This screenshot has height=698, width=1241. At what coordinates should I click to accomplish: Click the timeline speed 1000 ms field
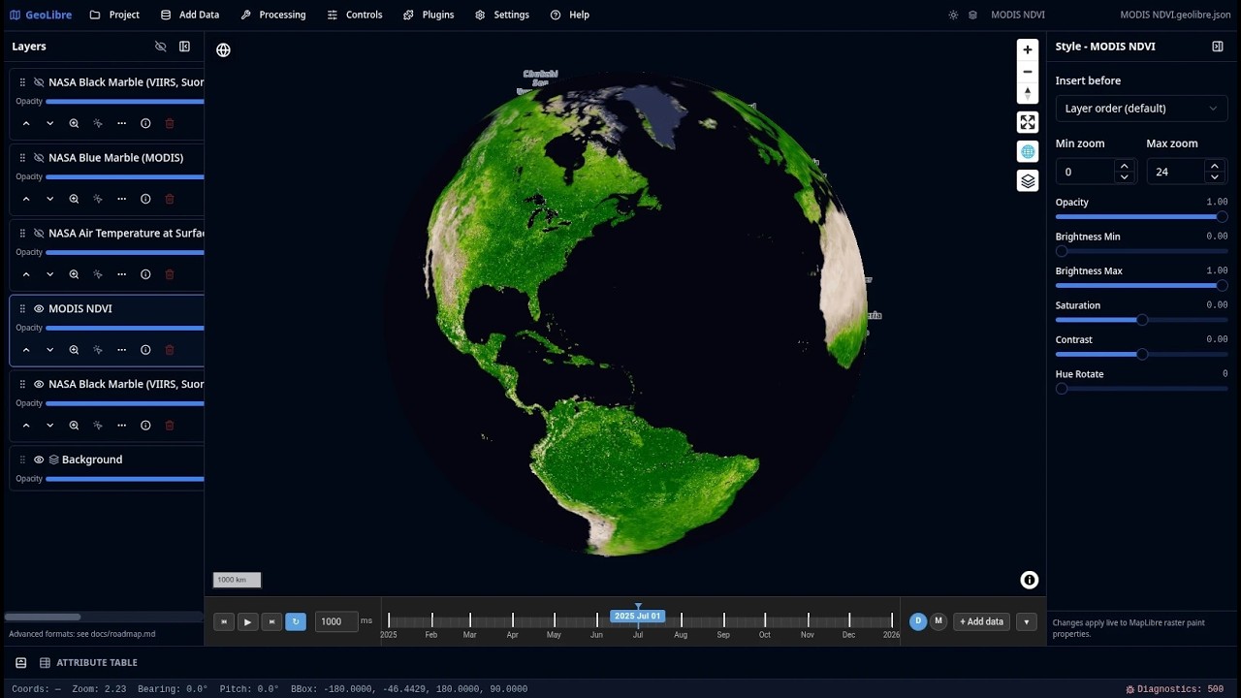point(335,621)
